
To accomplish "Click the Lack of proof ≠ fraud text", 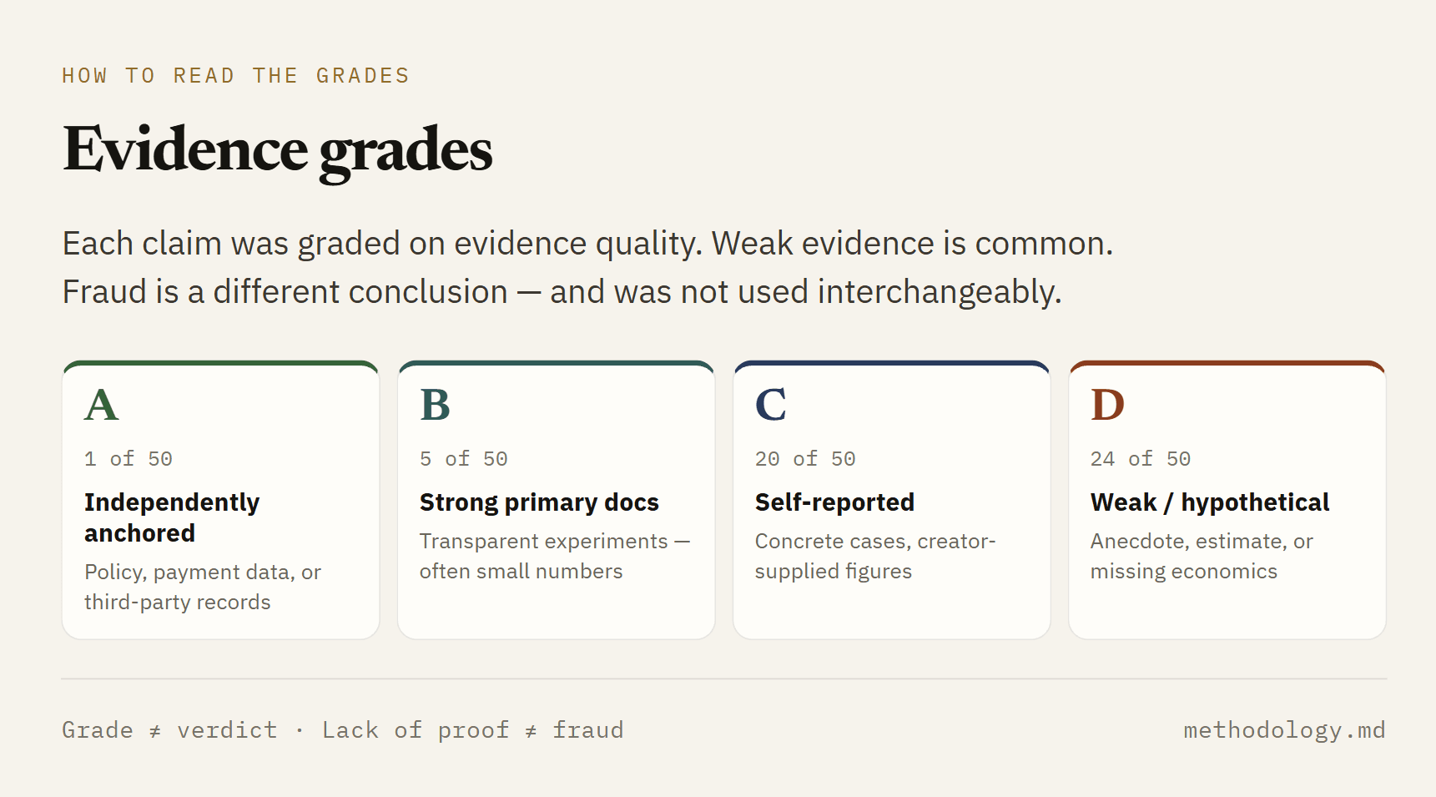I will pos(473,730).
